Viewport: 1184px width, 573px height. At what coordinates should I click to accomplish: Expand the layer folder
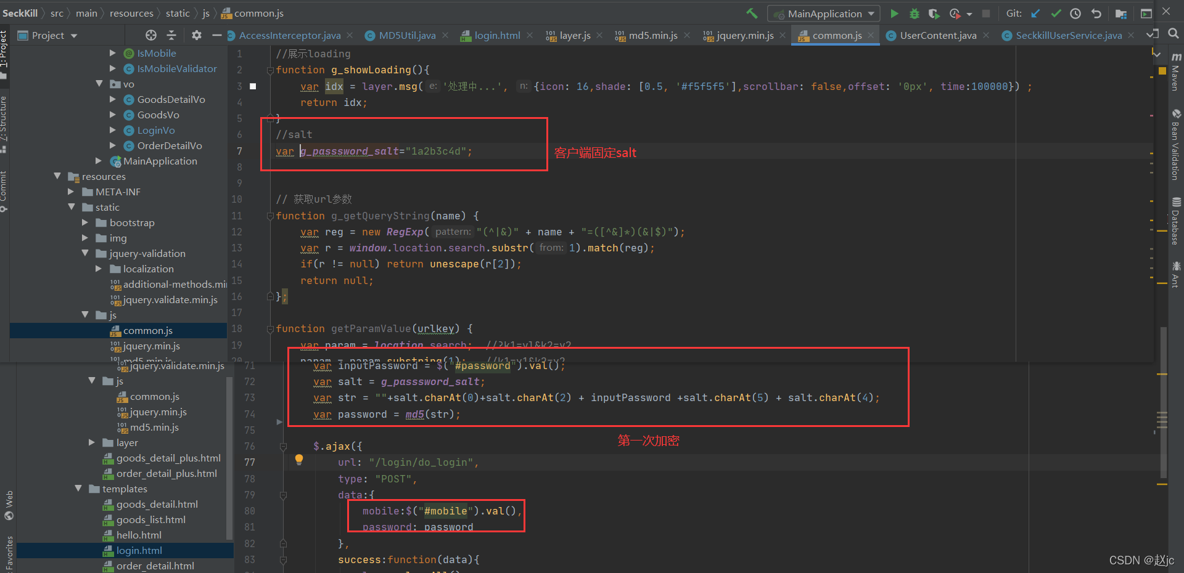pyautogui.click(x=92, y=442)
